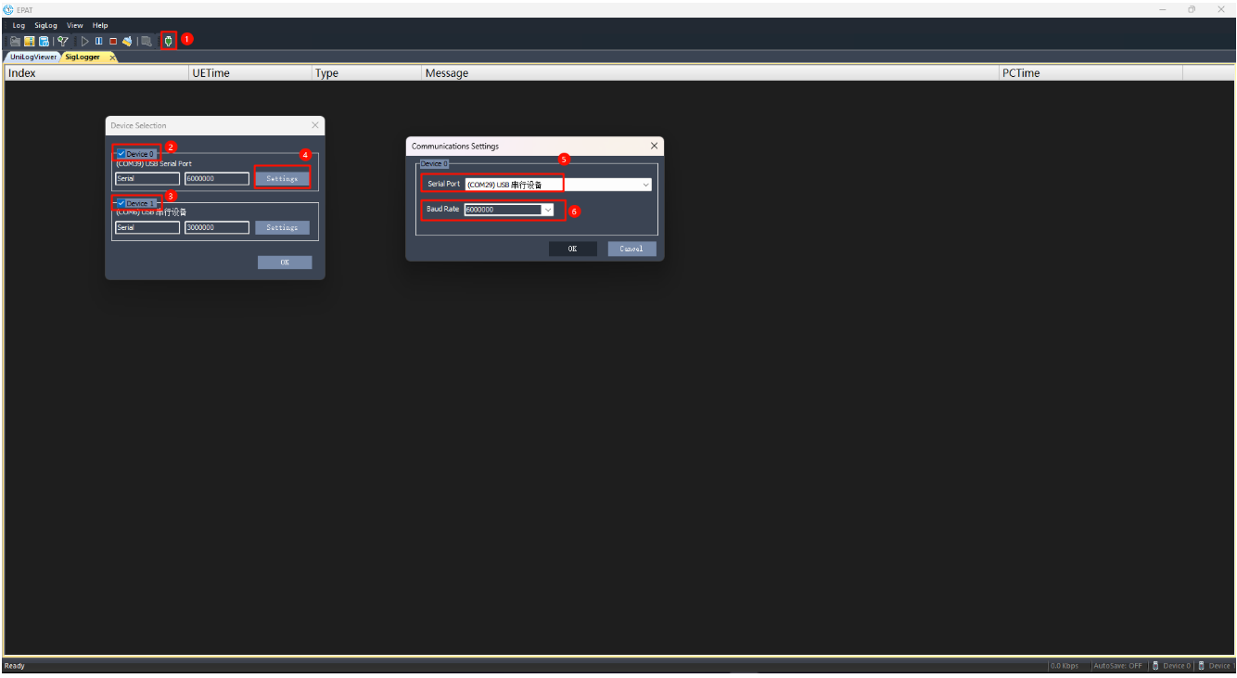Expand the Serial Port dropdown

click(x=645, y=185)
